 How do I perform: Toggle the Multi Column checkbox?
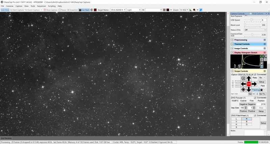250,13
